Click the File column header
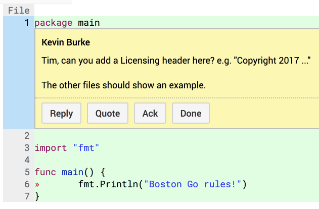 (19, 11)
